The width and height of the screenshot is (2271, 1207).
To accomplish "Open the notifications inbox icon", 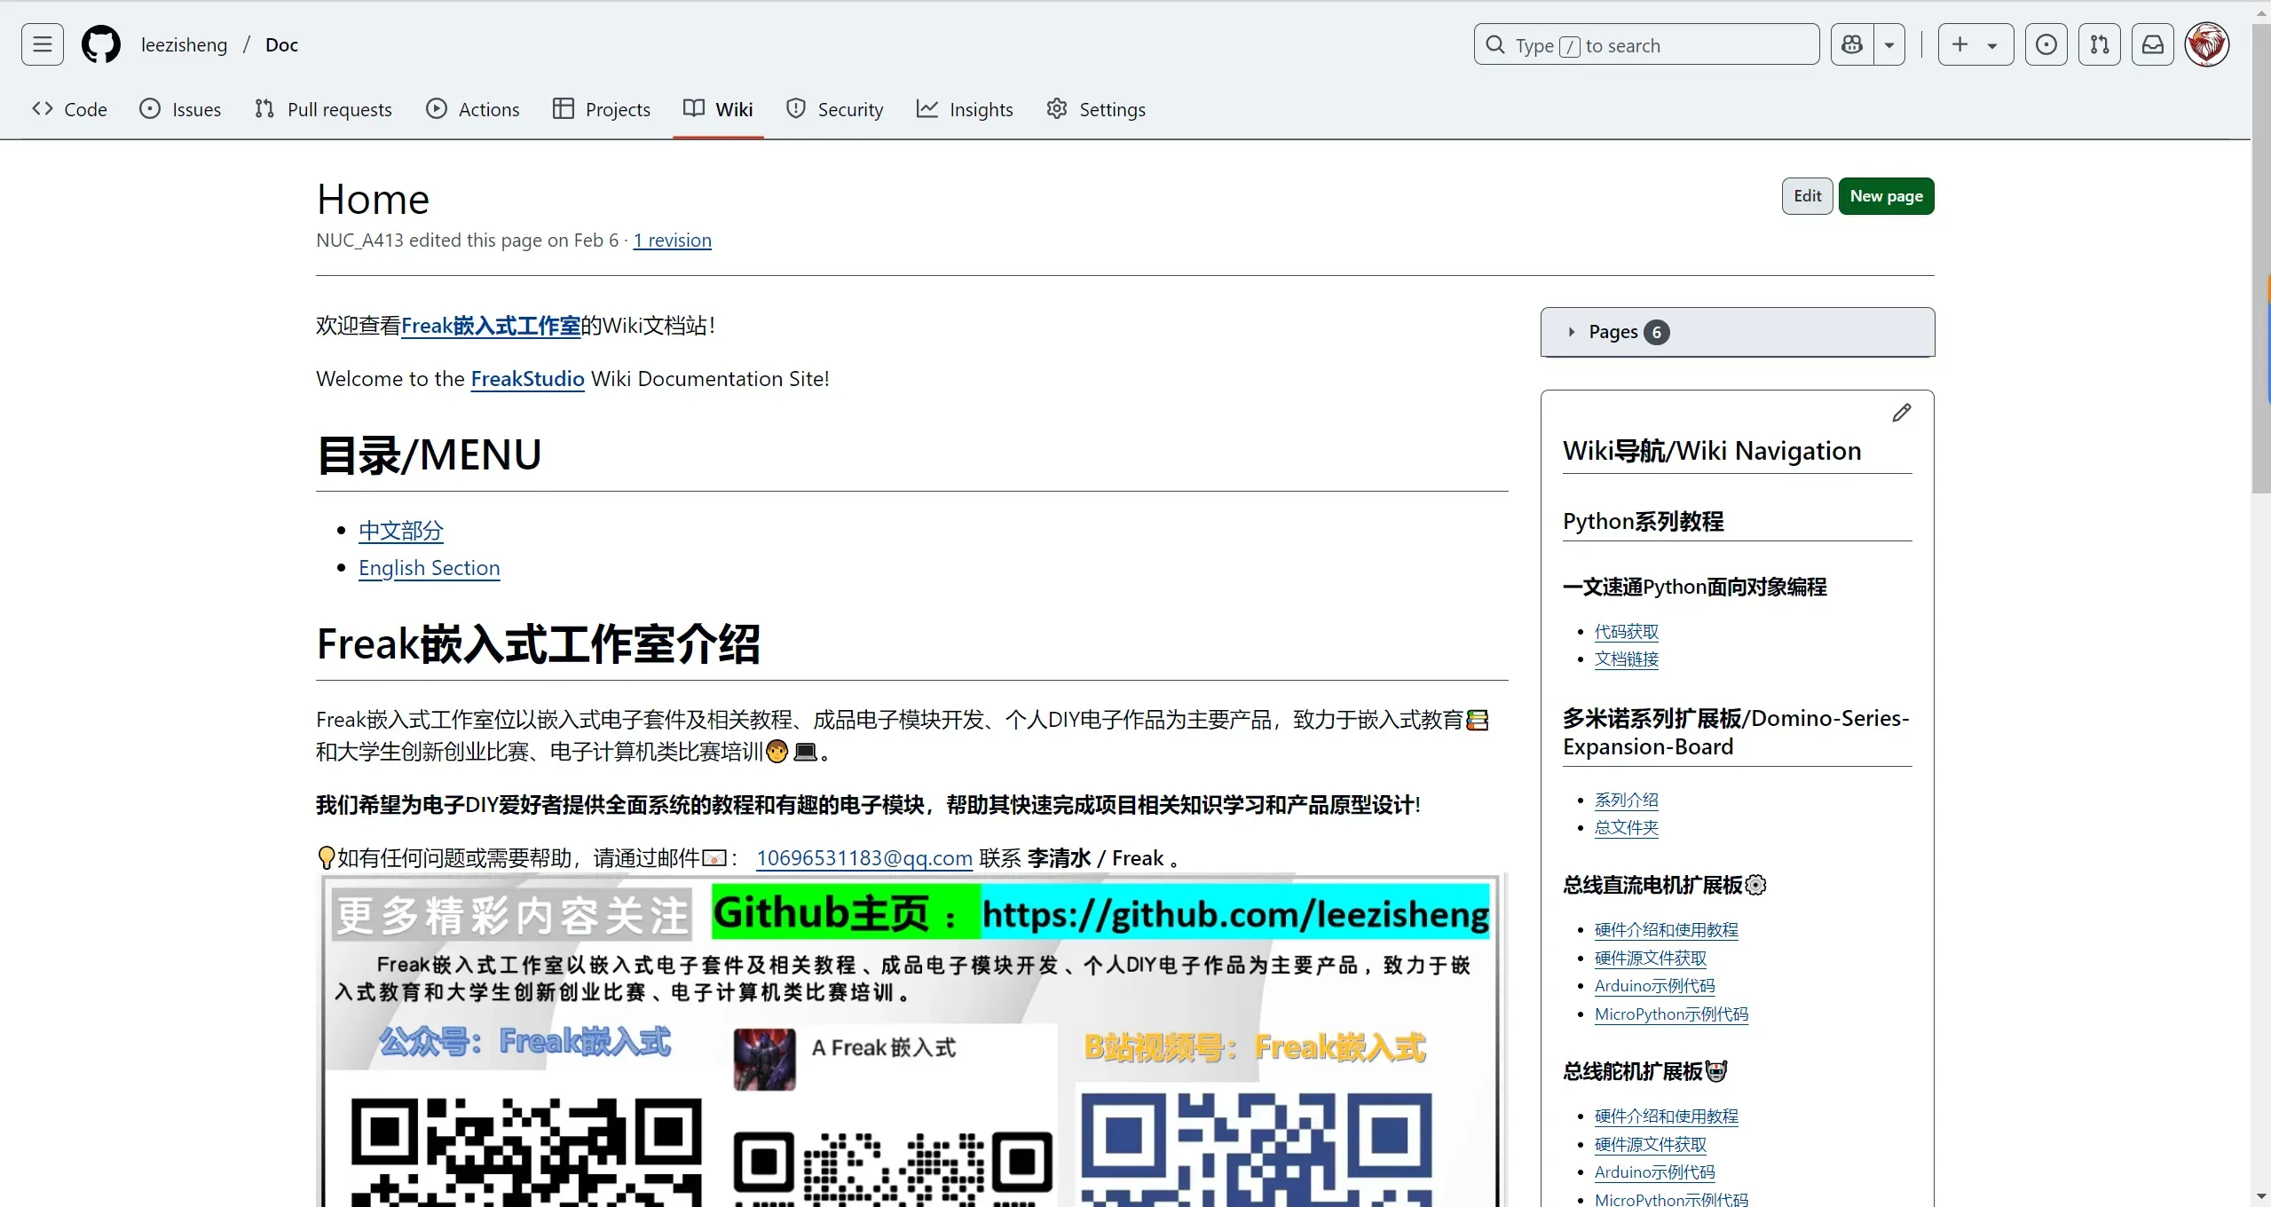I will point(2152,44).
